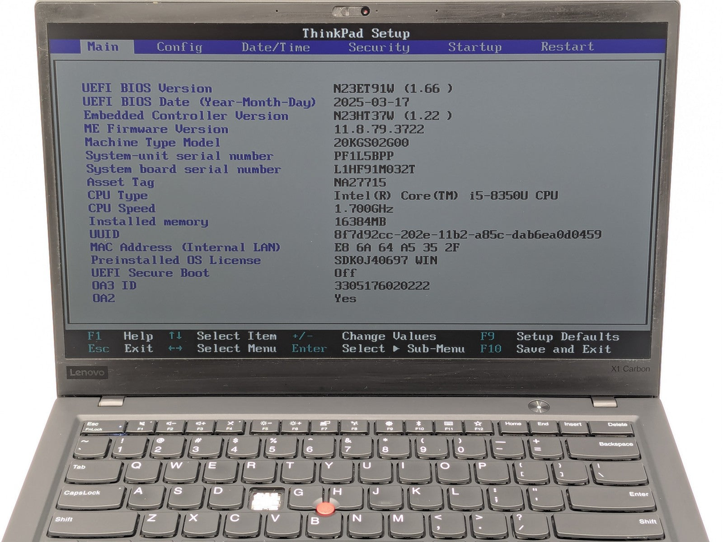
Task: Click the +/- Change Values indicator
Action: point(302,336)
